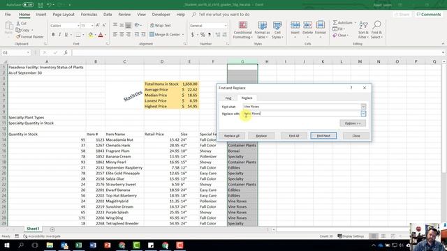Screen dimensions: 447x251
Task: Click Tell me what you want to do
Action: coord(221,14)
